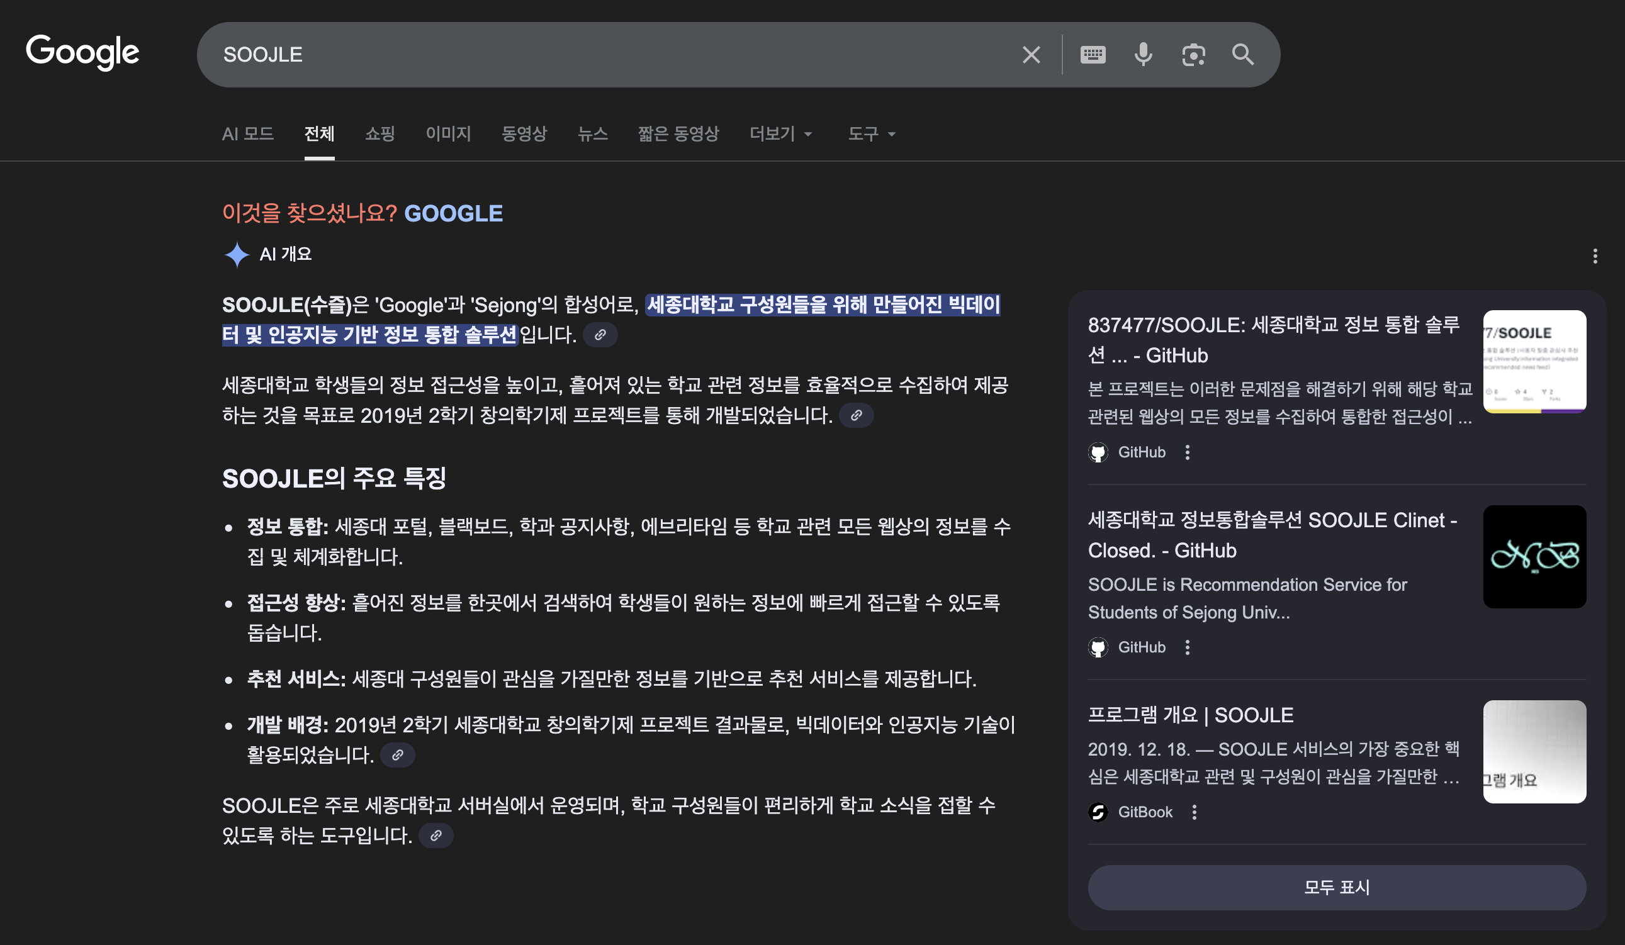Click the corrected GOOGLE spelling suggestion link
Image resolution: width=1625 pixels, height=945 pixels.
tap(452, 213)
